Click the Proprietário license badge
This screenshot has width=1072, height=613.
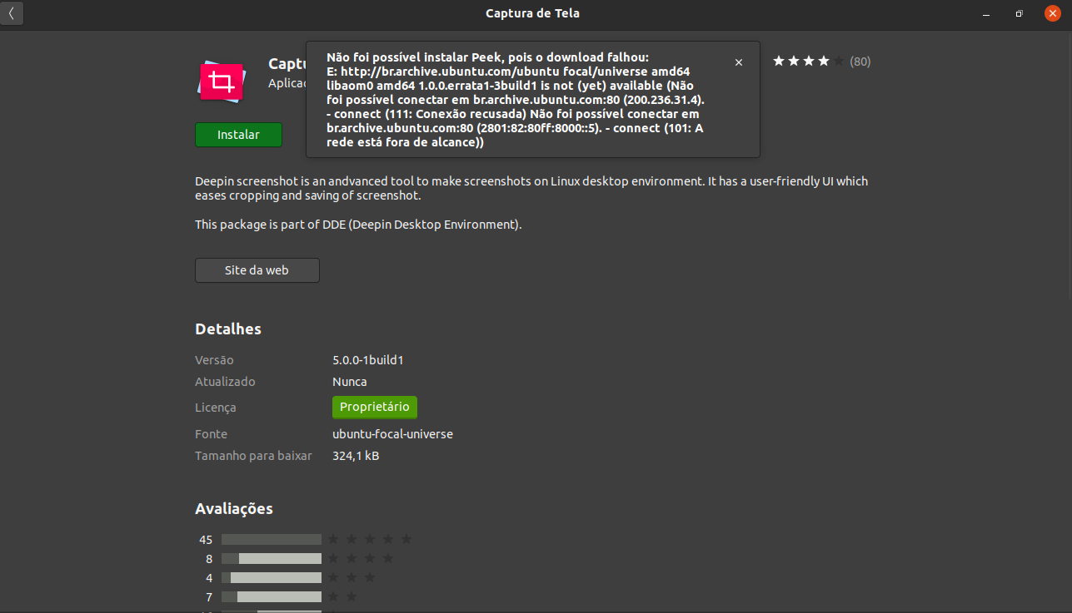point(375,407)
